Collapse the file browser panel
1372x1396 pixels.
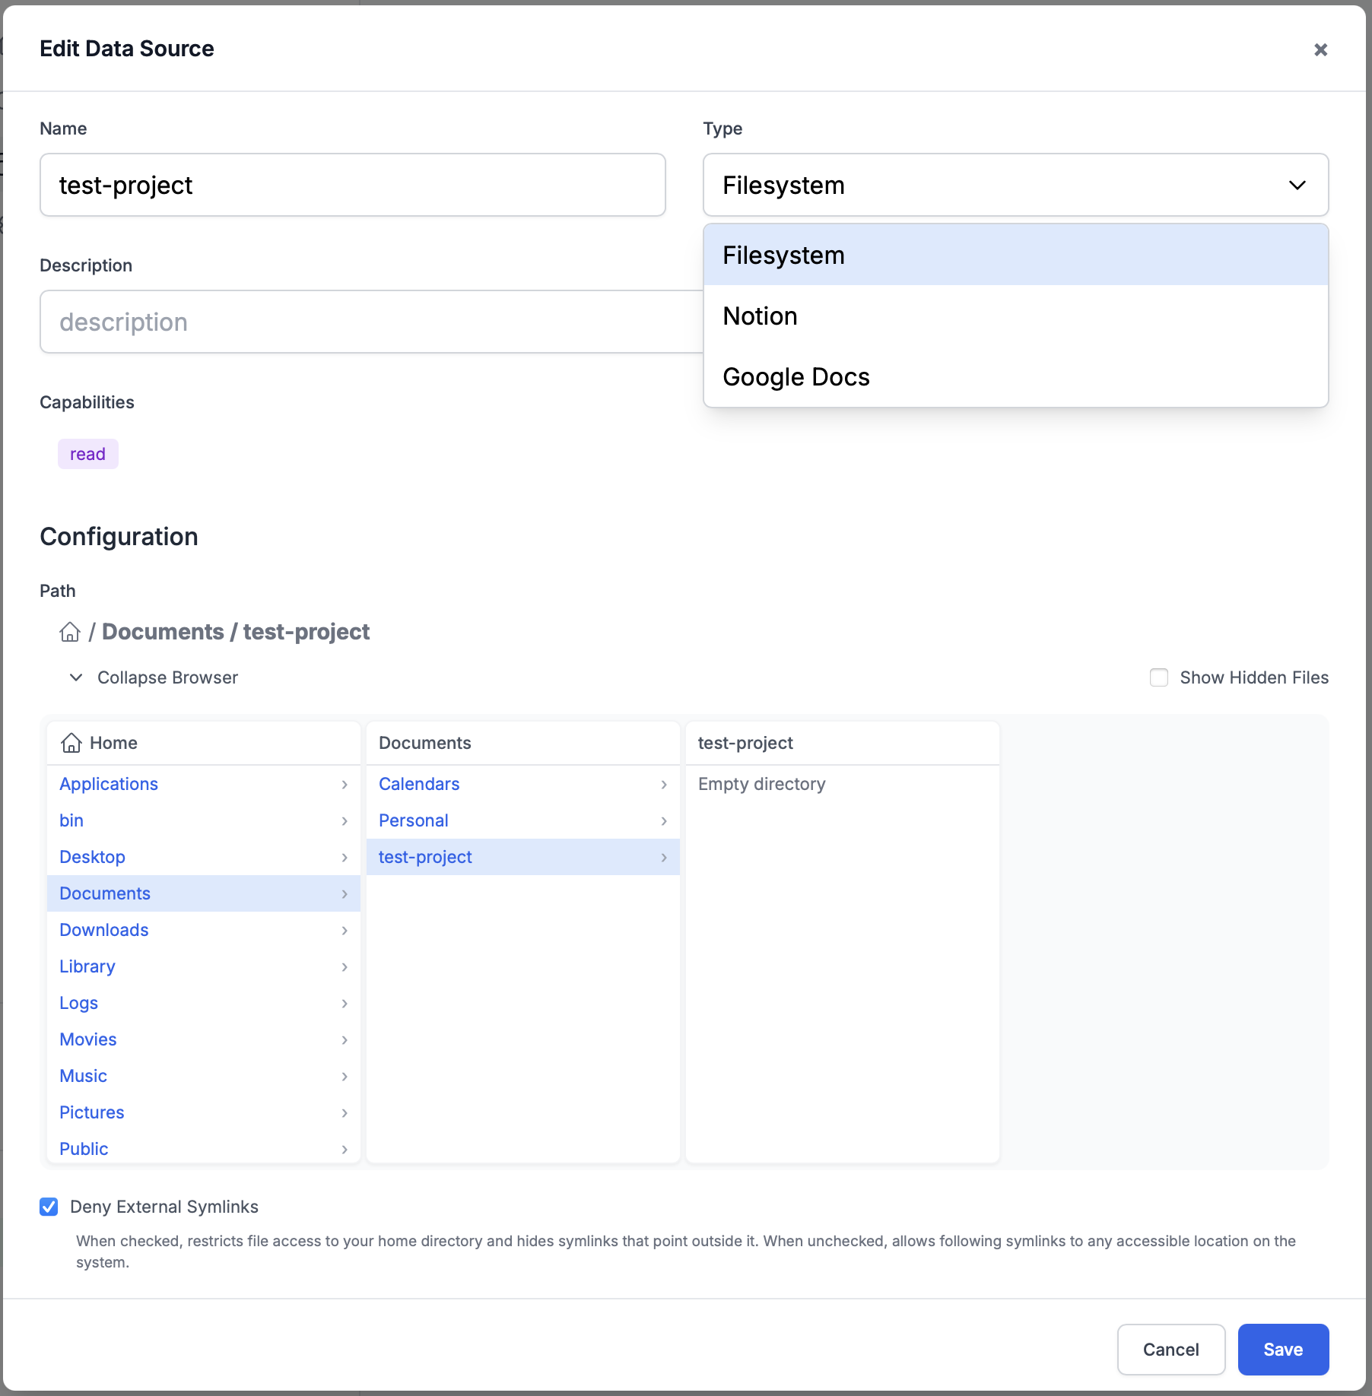pos(152,677)
